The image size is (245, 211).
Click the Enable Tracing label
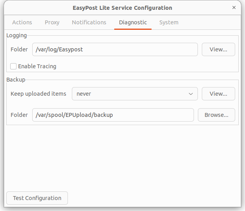coord(37,66)
